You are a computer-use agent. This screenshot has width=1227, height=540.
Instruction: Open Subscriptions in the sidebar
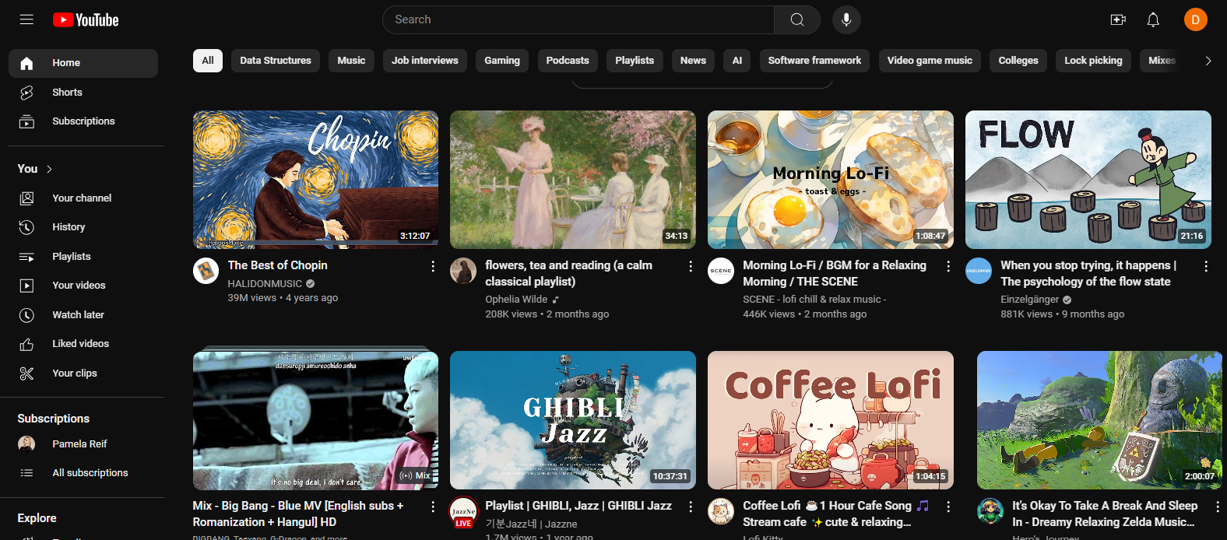83,121
